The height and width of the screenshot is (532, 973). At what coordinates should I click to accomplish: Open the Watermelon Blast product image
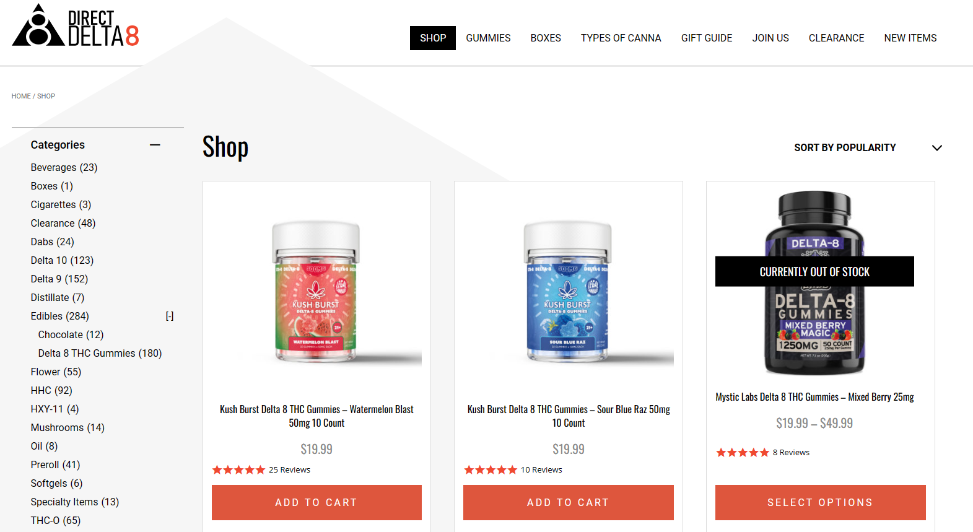(316, 291)
